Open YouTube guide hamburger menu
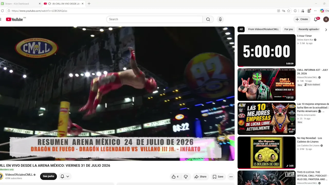Viewport: 329px width, 185px height. click(x=1, y=19)
